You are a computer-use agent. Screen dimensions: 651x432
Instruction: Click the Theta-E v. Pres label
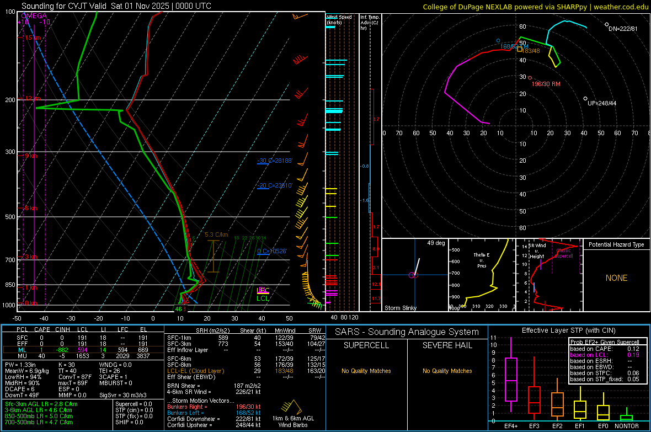click(x=482, y=260)
